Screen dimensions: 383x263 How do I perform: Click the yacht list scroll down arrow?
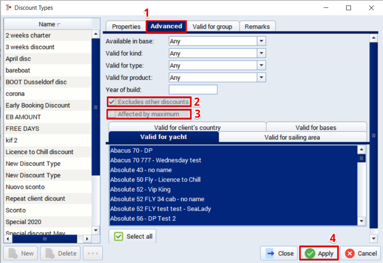pos(361,221)
